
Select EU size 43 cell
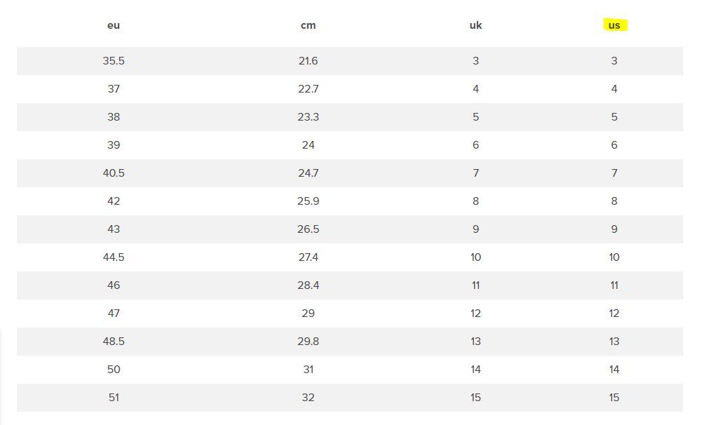coord(114,229)
